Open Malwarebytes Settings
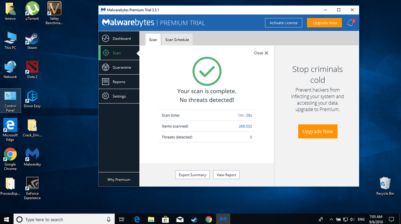Viewport: 401px width, 224px height. (119, 96)
